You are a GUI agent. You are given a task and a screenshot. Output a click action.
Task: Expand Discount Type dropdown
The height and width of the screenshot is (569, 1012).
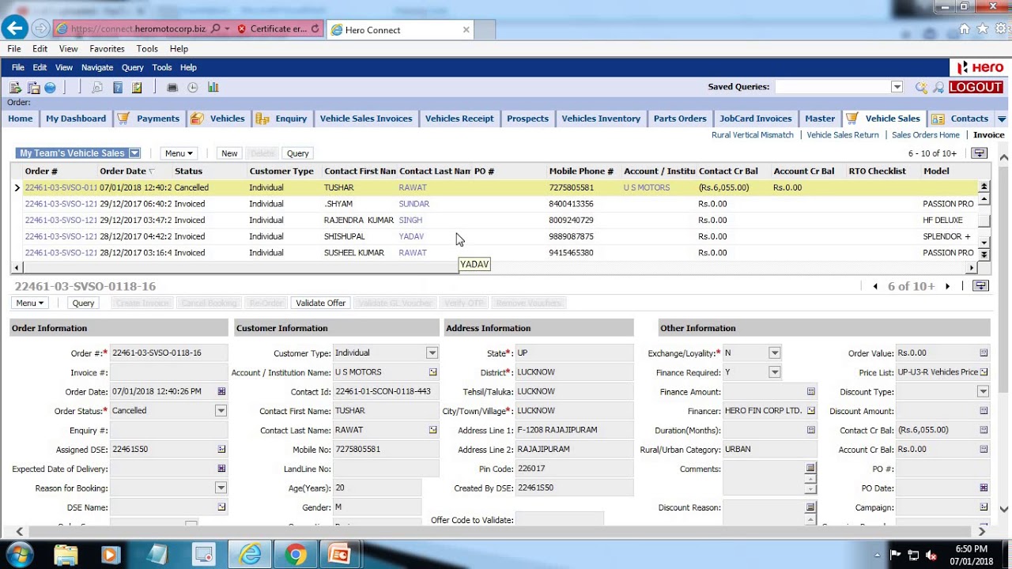[x=983, y=391]
